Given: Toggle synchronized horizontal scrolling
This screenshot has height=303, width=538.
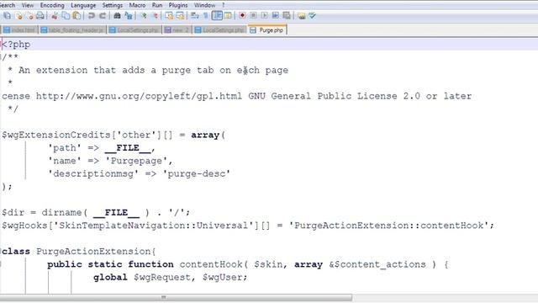Looking at the screenshot, I should click(180, 16).
